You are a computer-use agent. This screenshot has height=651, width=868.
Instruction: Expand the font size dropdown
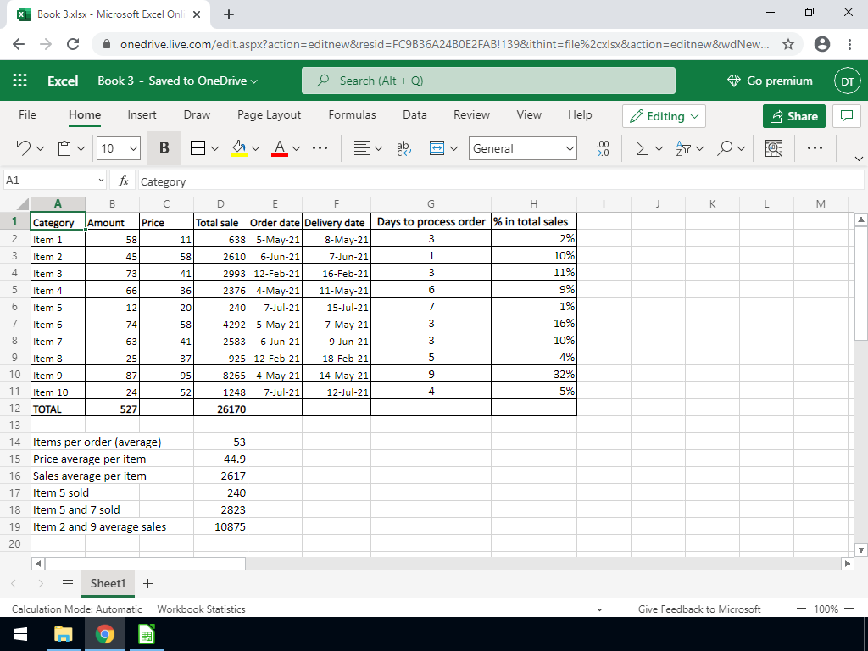[133, 149]
